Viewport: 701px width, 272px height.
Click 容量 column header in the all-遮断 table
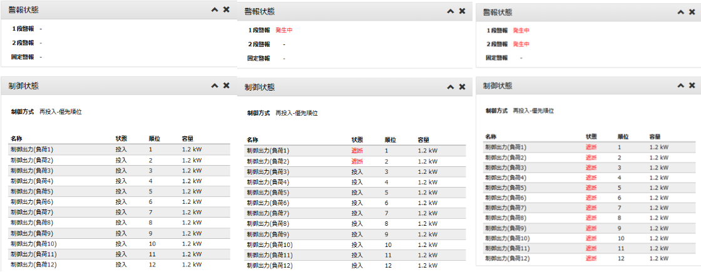click(x=655, y=136)
